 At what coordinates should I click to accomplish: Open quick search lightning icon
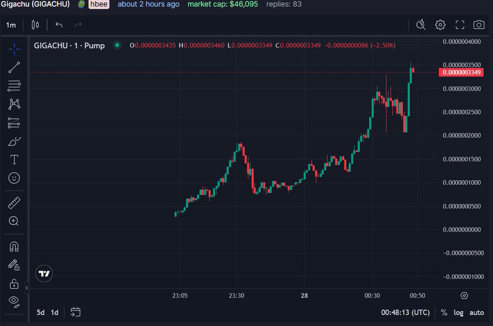point(421,25)
